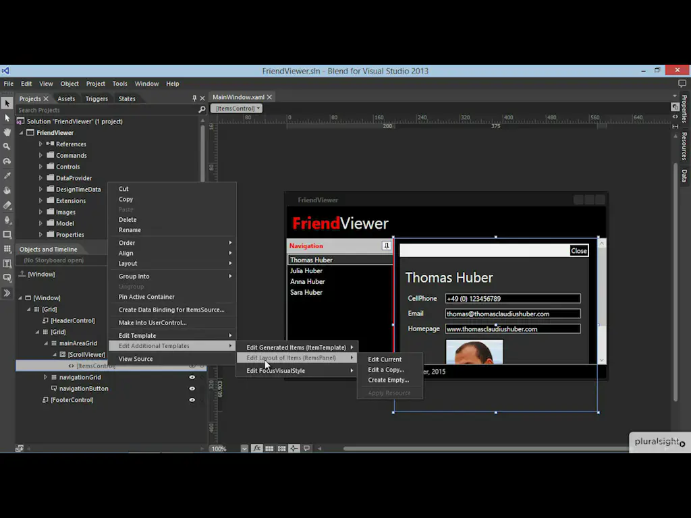Viewport: 691px width, 518px height.
Task: Open the zoom percentage dropdown arrow
Action: tap(244, 449)
